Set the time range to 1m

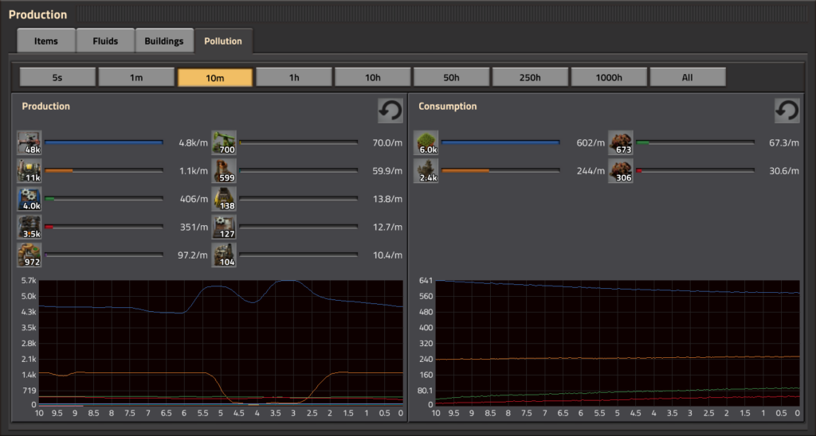tap(136, 77)
